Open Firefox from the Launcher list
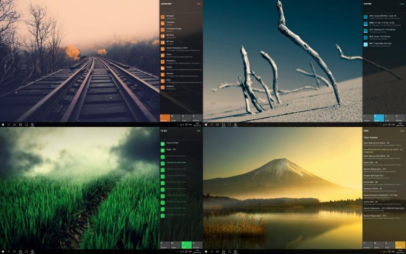The height and width of the screenshot is (254, 406). [x=169, y=67]
